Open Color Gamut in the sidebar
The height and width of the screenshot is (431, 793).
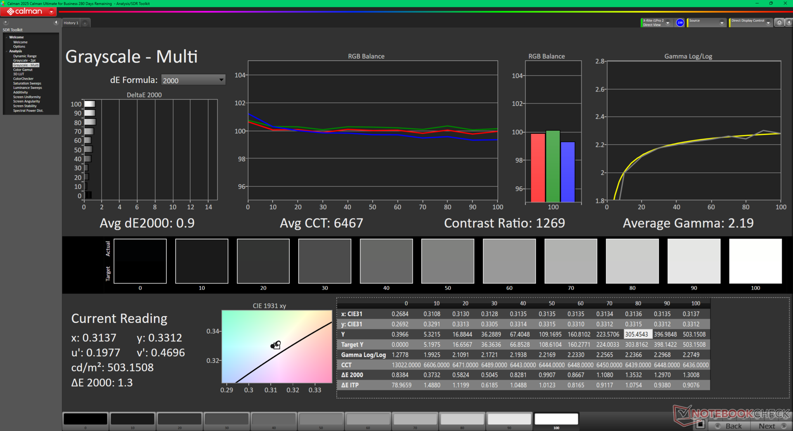(23, 70)
